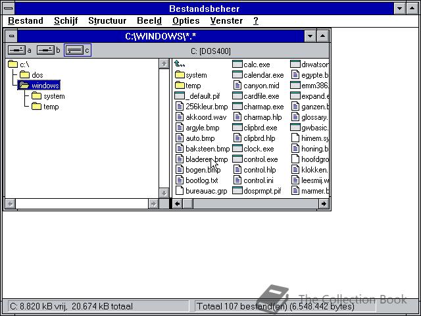Select the charmap.hlp file
Screen dimensions: 421x316
(x=257, y=117)
